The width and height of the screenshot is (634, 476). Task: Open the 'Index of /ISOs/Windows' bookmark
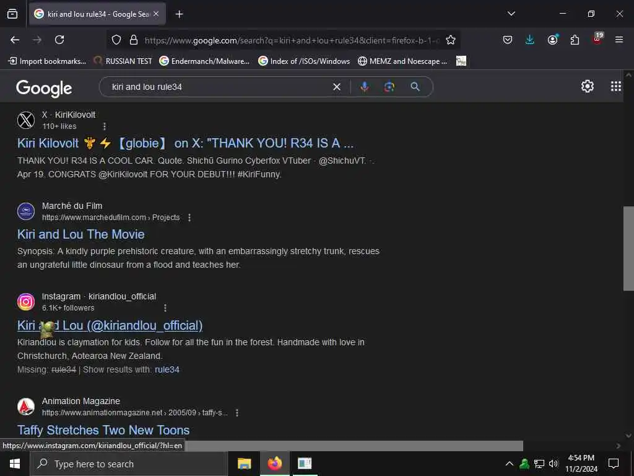pyautogui.click(x=304, y=61)
